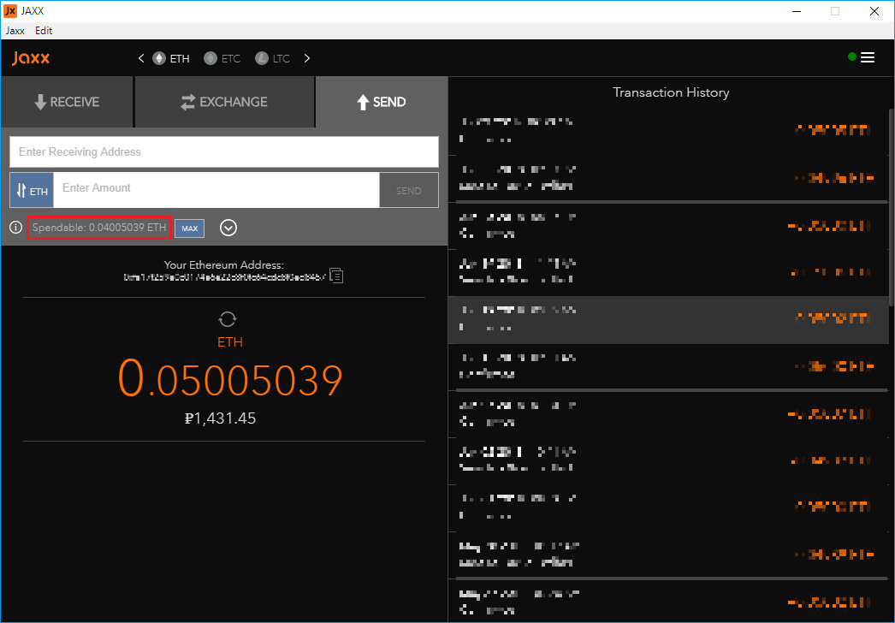Switch to the ETC wallet
895x623 pixels.
pos(222,58)
